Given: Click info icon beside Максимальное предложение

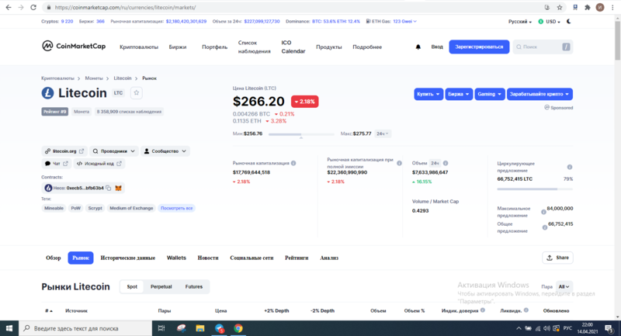Looking at the screenshot, I should [x=544, y=212].
